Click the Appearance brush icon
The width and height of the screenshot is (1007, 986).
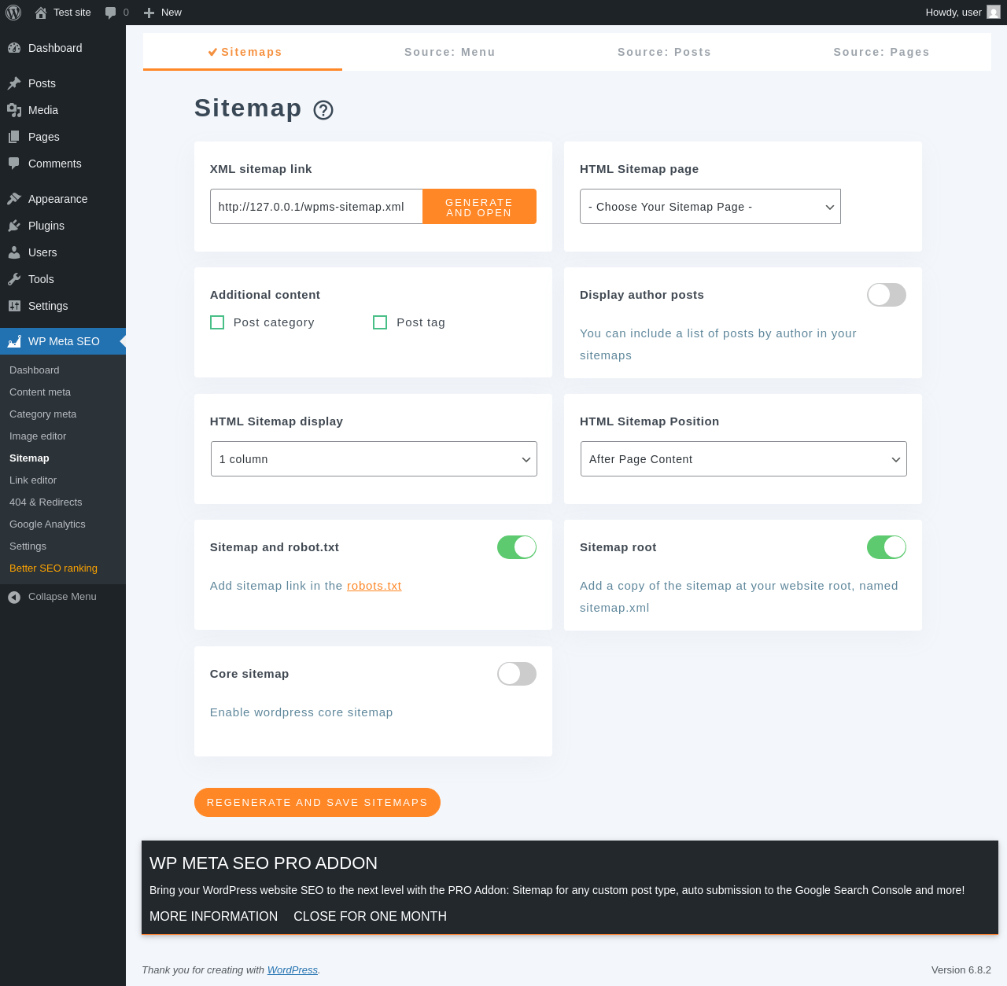tap(14, 199)
